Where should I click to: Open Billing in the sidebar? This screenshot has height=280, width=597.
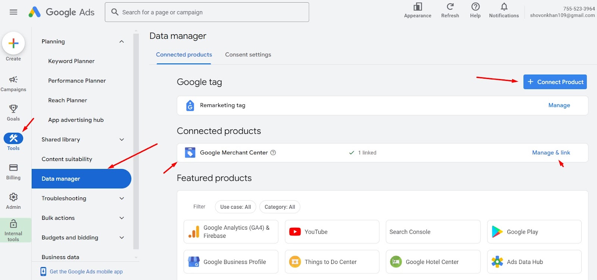(x=13, y=172)
